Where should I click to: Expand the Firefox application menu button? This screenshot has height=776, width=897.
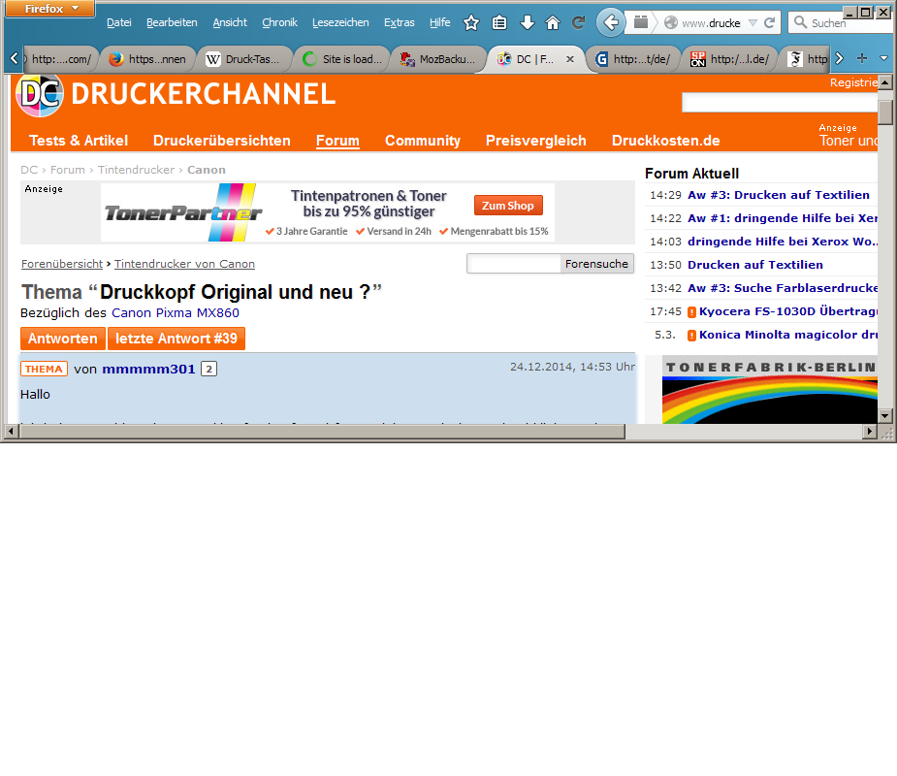click(x=48, y=9)
